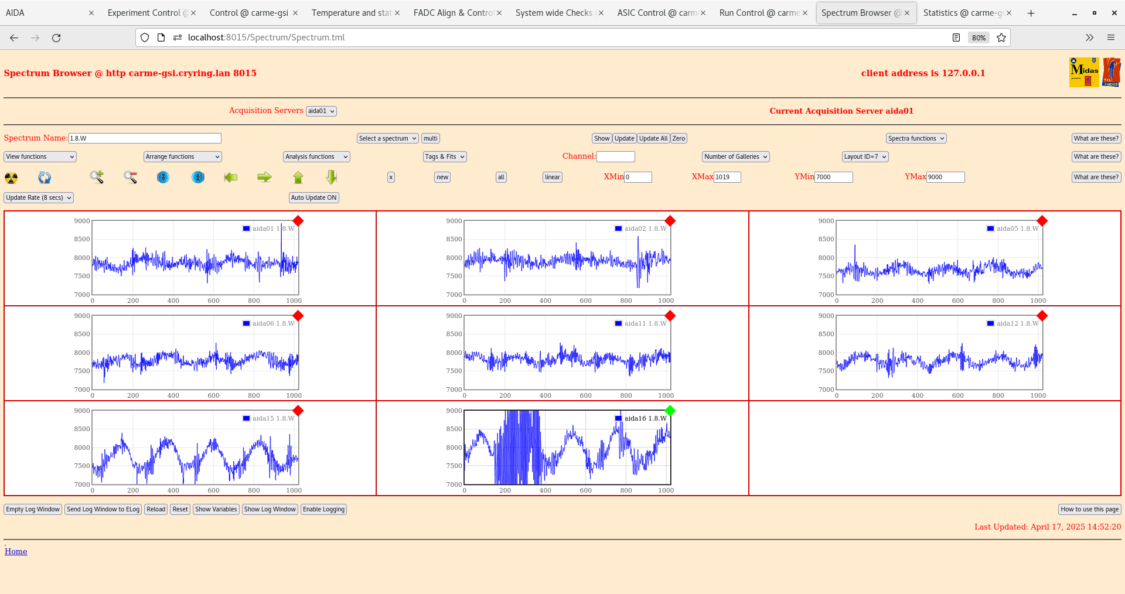Click the Spectrum Name input field
Viewport: 1125px width, 594px height.
pyautogui.click(x=145, y=138)
